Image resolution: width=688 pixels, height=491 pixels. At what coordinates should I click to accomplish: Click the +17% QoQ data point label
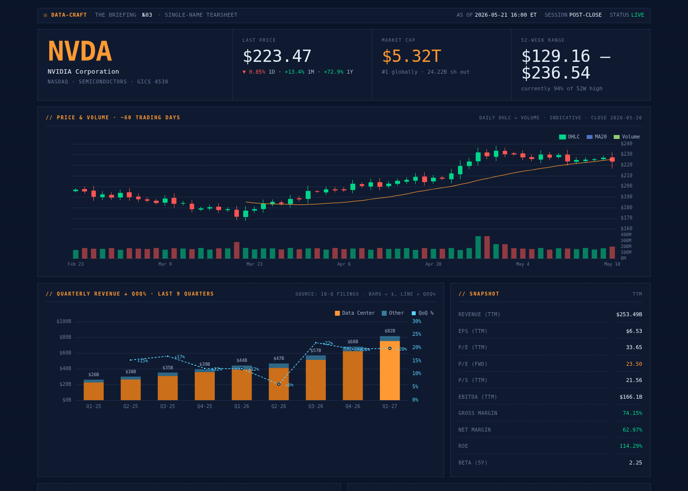pyautogui.click(x=179, y=357)
